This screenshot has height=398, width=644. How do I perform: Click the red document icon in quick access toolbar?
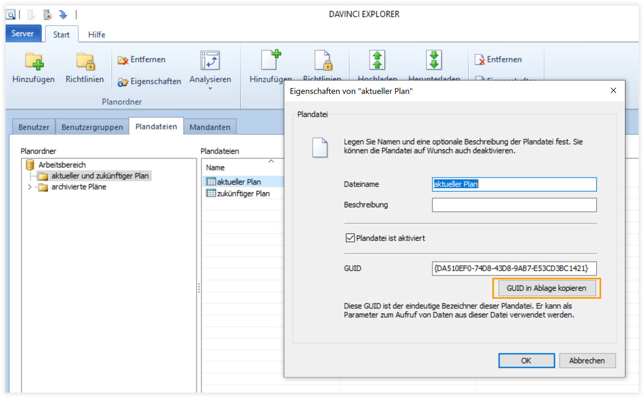point(47,15)
